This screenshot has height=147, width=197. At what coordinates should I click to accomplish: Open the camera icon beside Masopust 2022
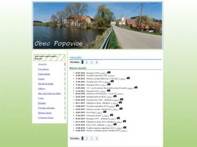click(109, 91)
